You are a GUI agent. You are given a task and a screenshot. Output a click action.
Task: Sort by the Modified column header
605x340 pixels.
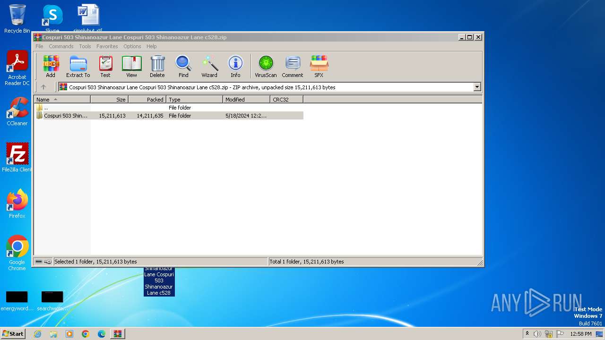click(246, 99)
